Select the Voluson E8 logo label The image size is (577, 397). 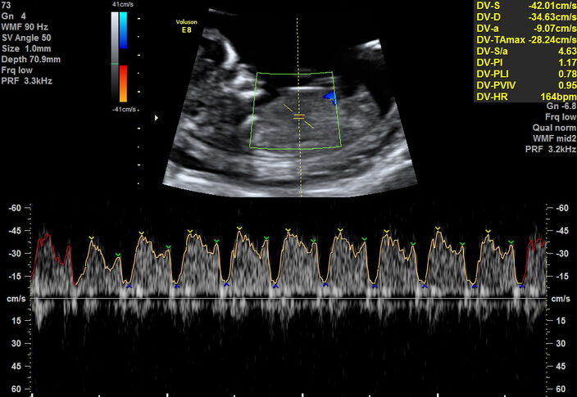tap(187, 26)
